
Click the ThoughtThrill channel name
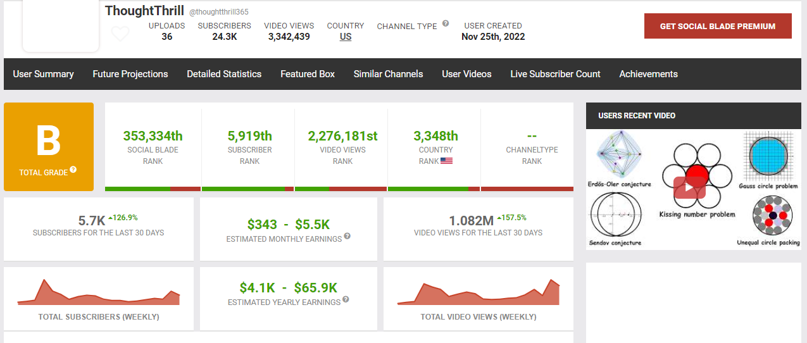(144, 11)
